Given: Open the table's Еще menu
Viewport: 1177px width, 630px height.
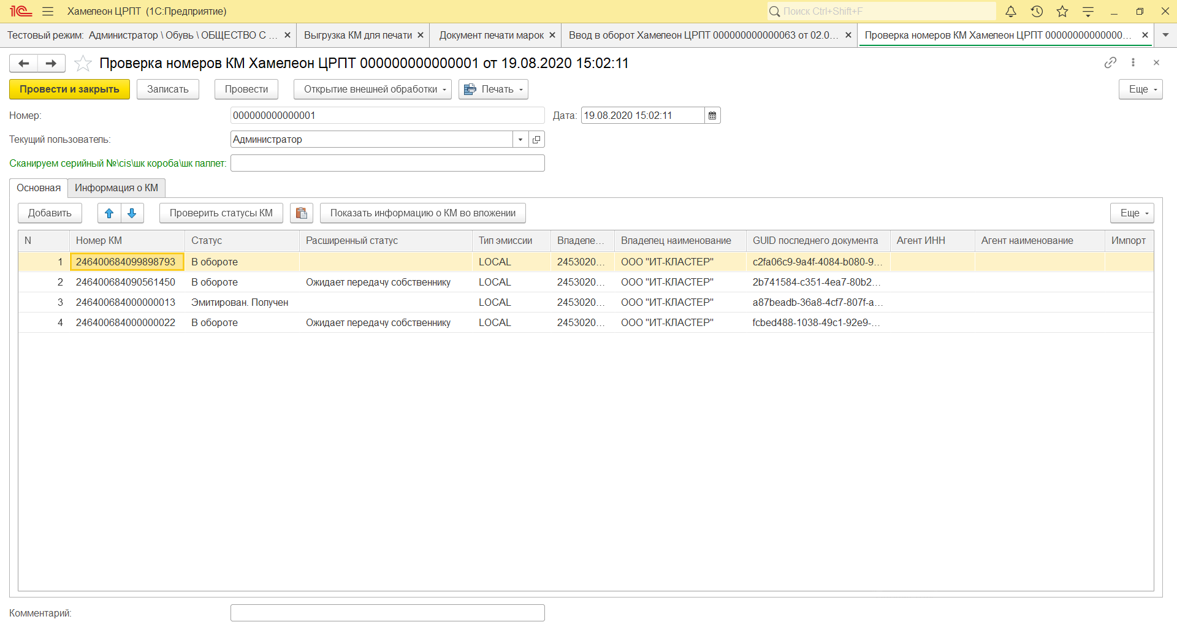Looking at the screenshot, I should (1132, 213).
